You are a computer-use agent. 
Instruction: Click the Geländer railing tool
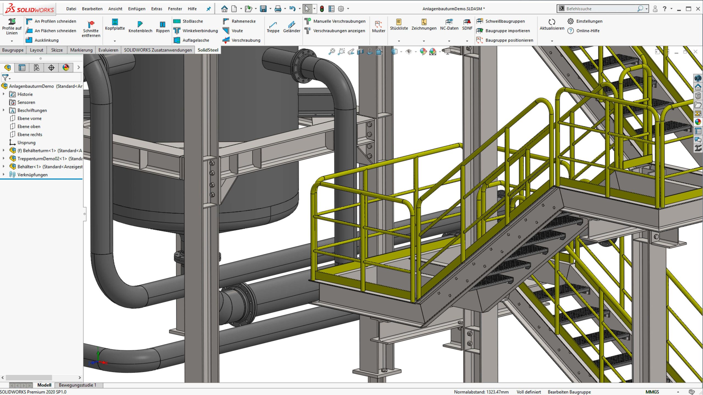pyautogui.click(x=291, y=27)
